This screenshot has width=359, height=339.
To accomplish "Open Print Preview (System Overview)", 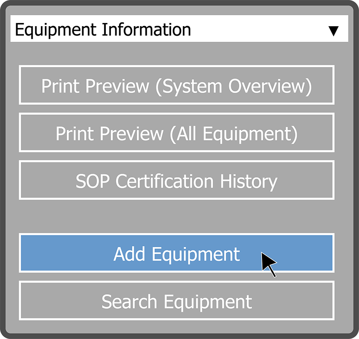I will (177, 85).
